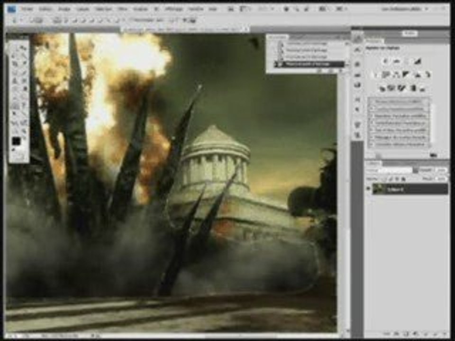Add a Brightness/Contrast adjustment

pyautogui.click(x=386, y=61)
